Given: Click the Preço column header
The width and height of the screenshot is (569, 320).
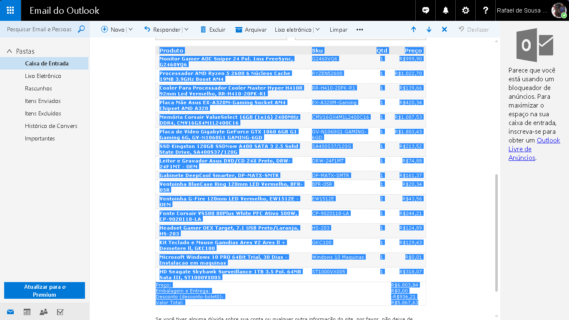Looking at the screenshot, I should tap(414, 50).
